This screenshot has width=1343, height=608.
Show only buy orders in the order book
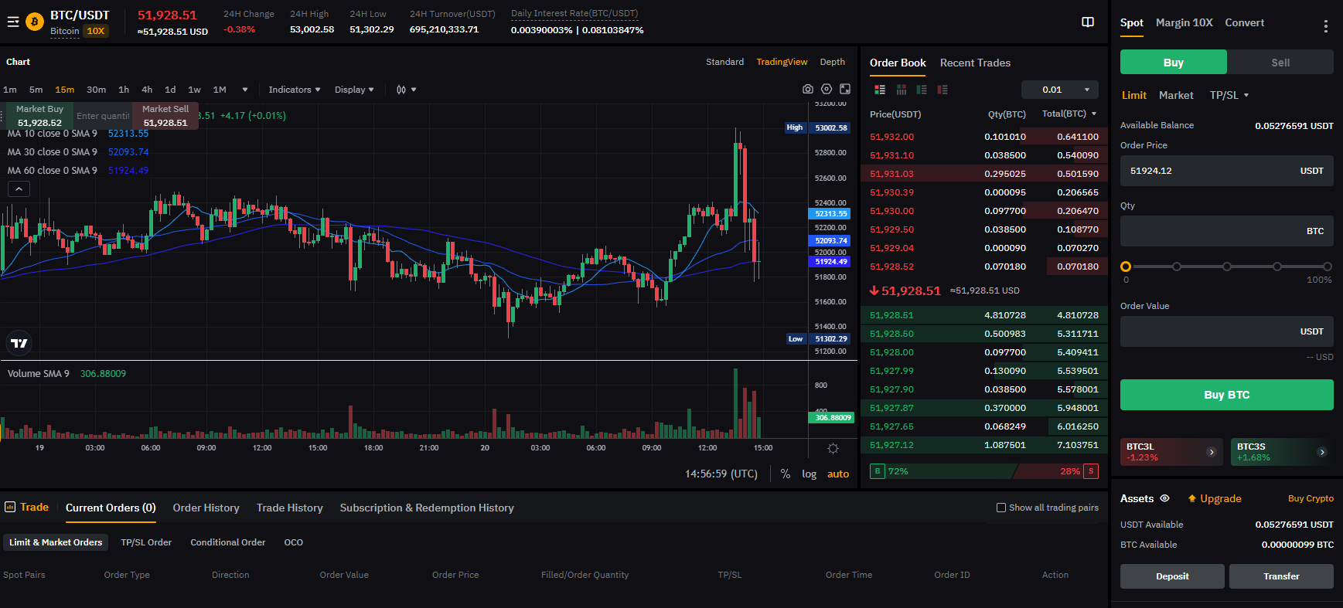(922, 90)
